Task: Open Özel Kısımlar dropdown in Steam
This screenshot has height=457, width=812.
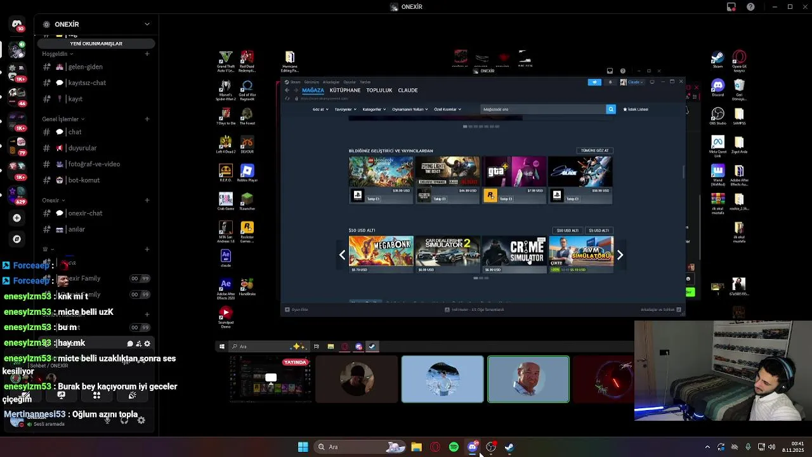Action: 447,109
